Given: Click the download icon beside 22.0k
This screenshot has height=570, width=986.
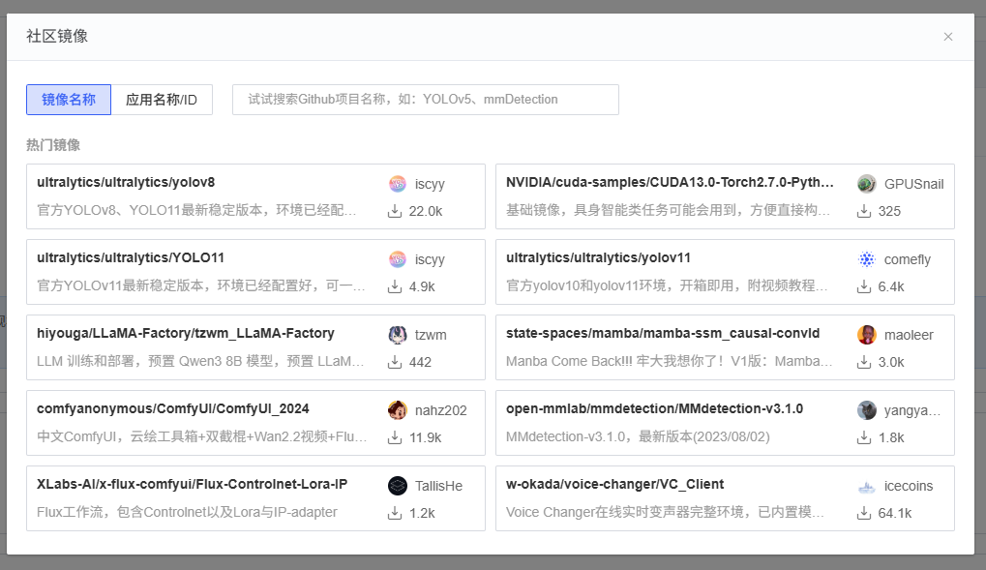Looking at the screenshot, I should pos(395,211).
